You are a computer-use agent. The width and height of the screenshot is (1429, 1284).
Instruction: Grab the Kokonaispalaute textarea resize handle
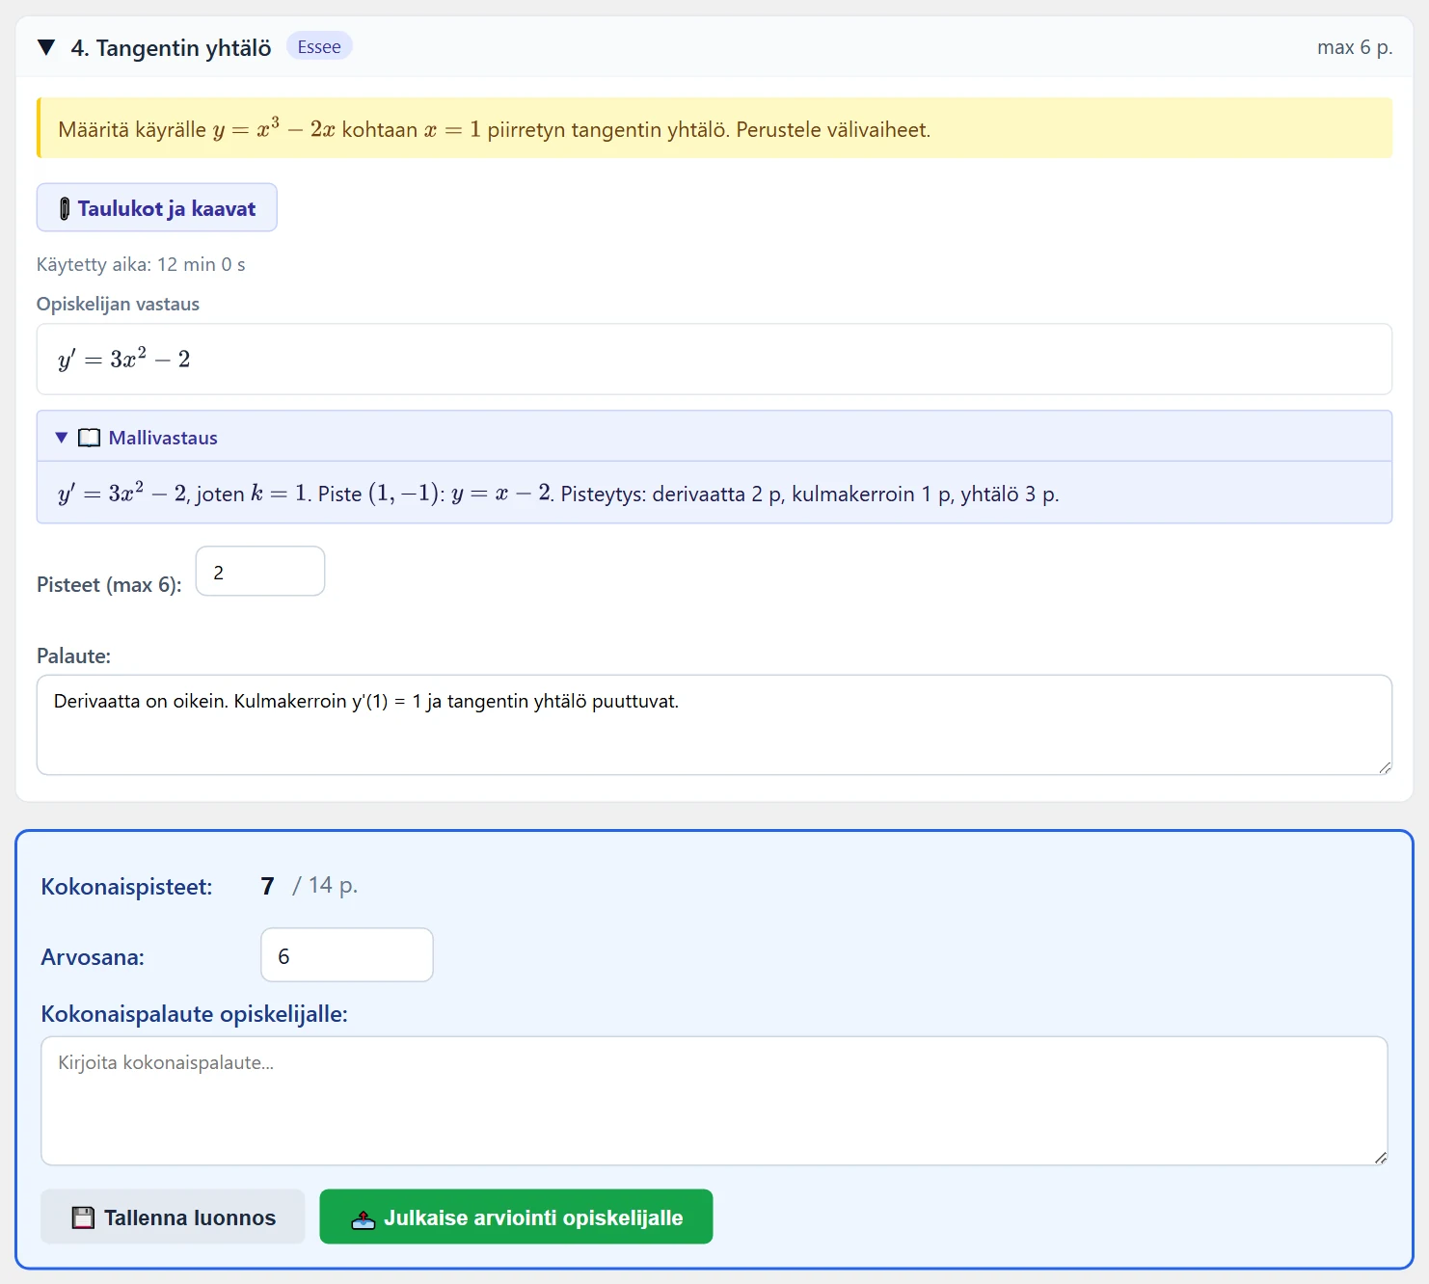pyautogui.click(x=1380, y=1158)
